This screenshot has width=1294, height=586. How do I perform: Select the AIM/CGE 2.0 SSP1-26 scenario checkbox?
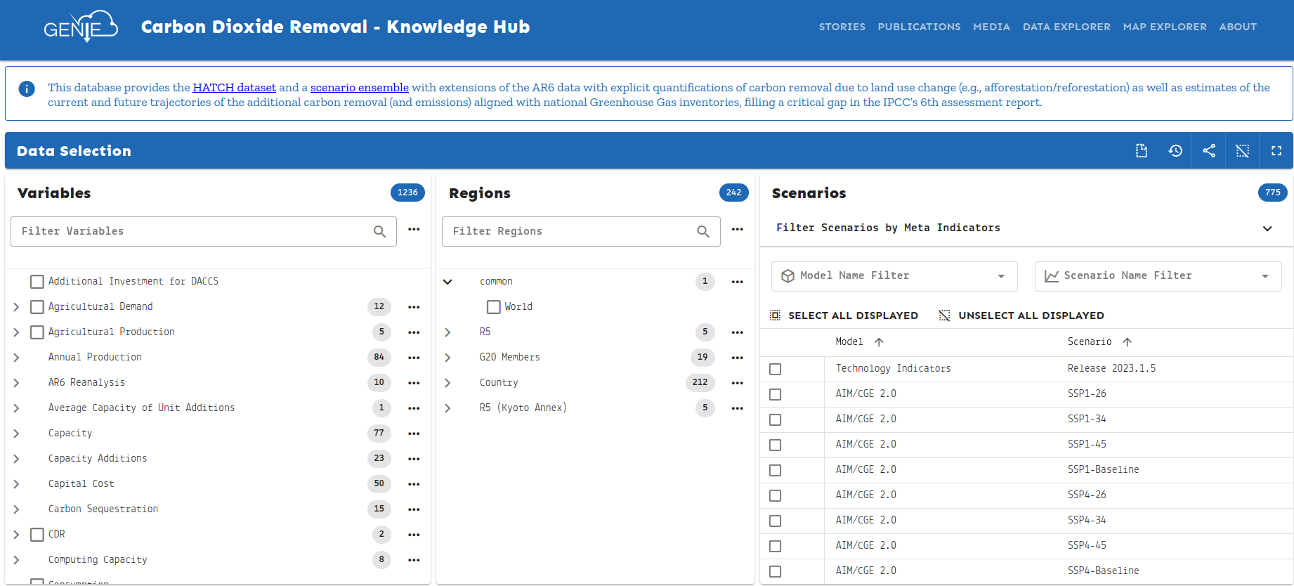click(x=775, y=395)
